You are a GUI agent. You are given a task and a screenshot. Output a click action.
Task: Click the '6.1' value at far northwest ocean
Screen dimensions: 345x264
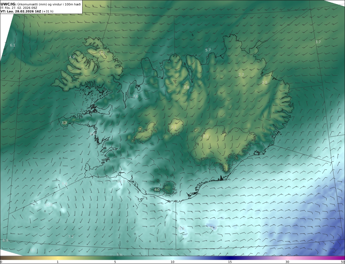pos(13,45)
